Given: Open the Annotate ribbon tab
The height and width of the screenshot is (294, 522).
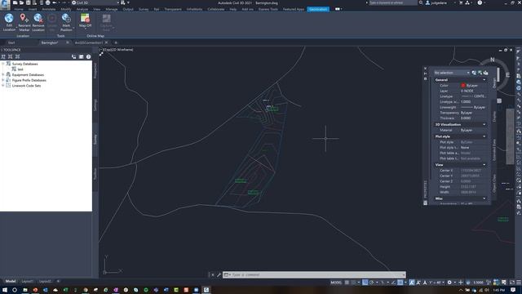Looking at the screenshot, I should (49, 9).
